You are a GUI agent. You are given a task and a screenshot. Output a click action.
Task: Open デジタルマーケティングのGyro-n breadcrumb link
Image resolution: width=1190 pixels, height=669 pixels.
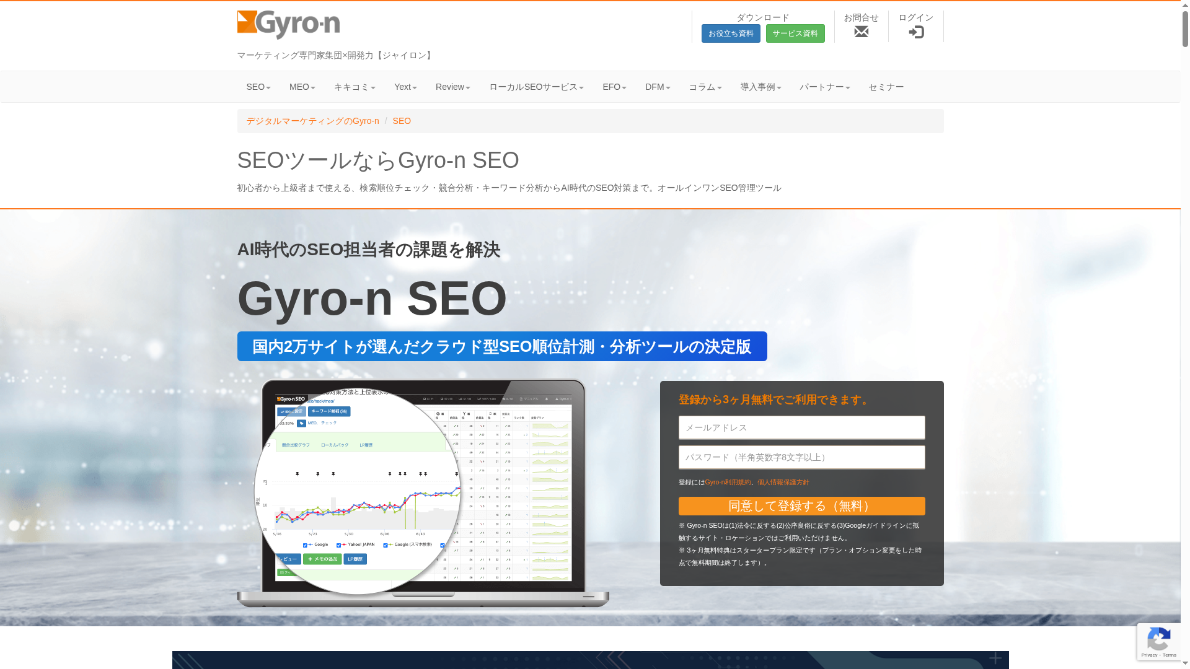(x=312, y=121)
